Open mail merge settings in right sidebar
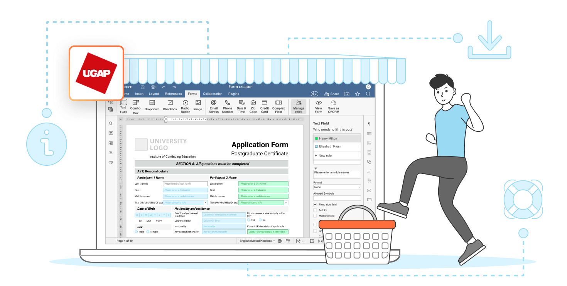This screenshot has width=567, height=286. [369, 190]
